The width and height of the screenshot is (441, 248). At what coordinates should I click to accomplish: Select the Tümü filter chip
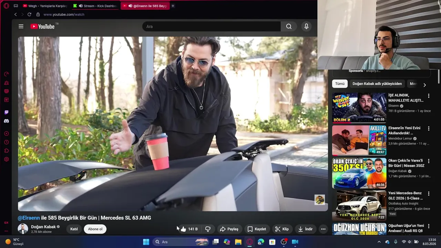(340, 84)
